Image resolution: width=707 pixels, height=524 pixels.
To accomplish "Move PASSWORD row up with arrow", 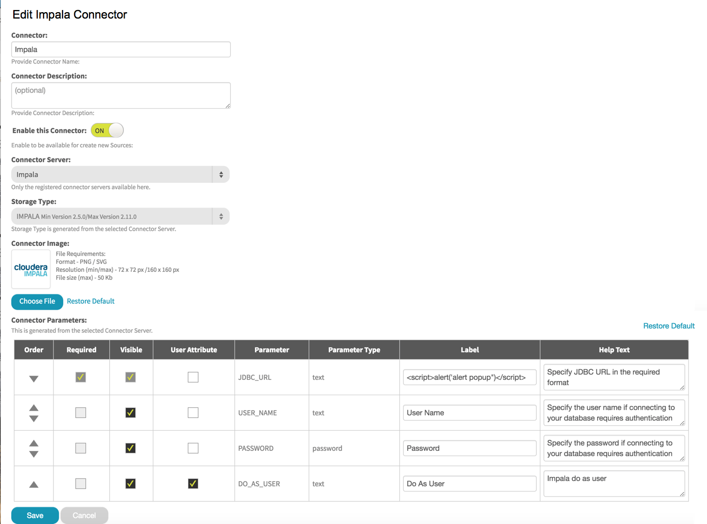I will 33,443.
